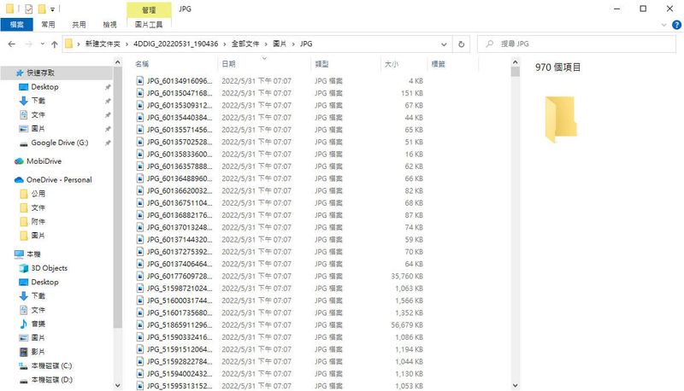Select OneDrive - Personal in navigation pane

click(x=59, y=180)
